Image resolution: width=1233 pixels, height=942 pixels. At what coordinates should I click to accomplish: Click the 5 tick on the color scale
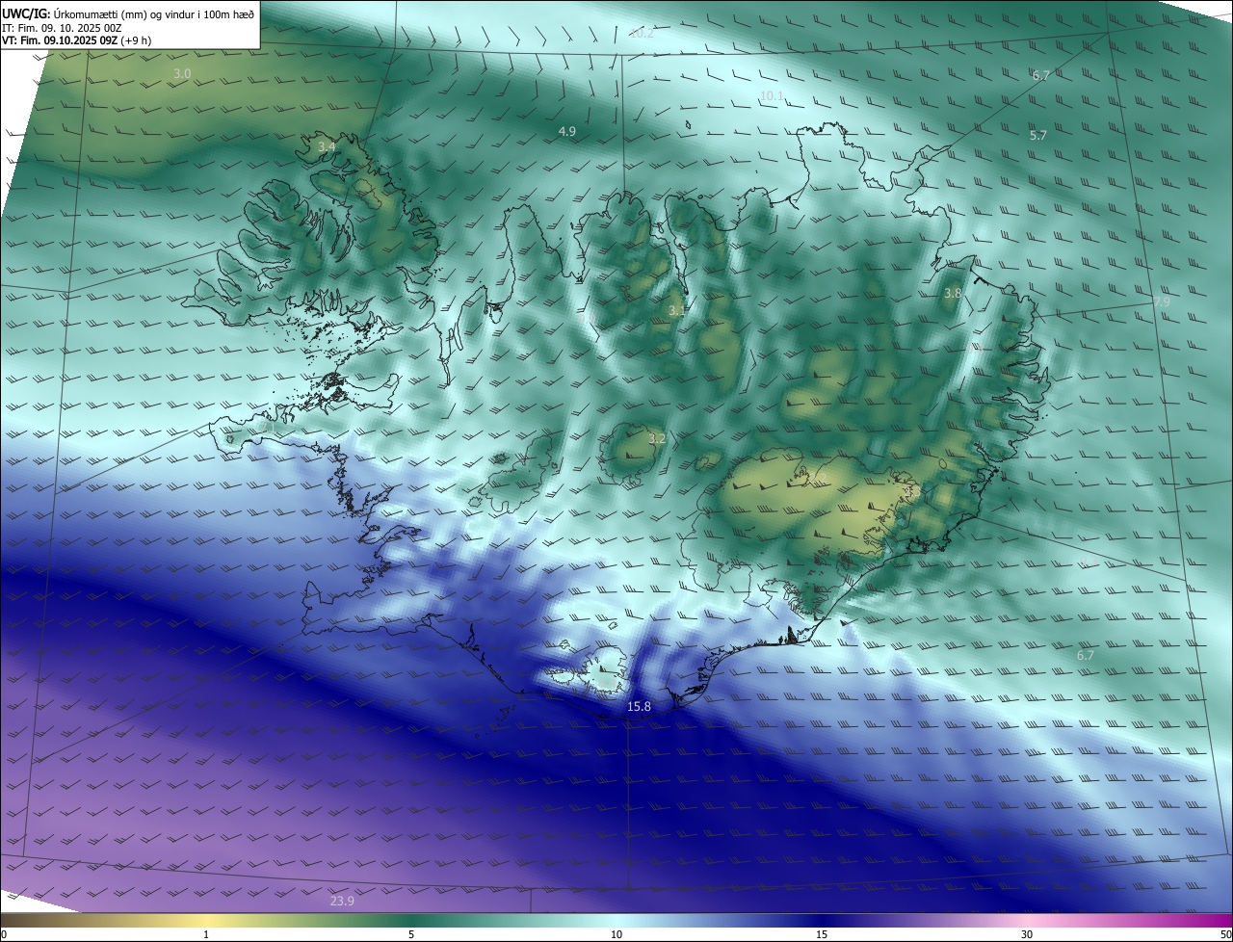(x=411, y=934)
